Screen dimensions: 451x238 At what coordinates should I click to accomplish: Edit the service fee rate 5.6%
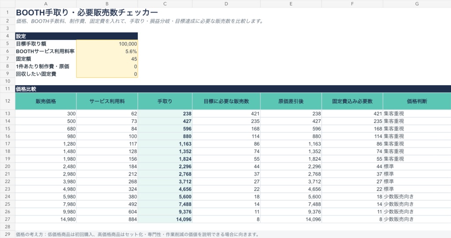click(107, 51)
